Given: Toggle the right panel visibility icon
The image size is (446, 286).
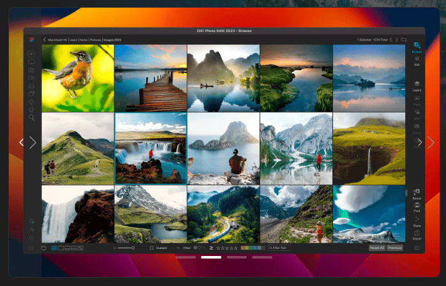Looking at the screenshot, I should pos(417,248).
